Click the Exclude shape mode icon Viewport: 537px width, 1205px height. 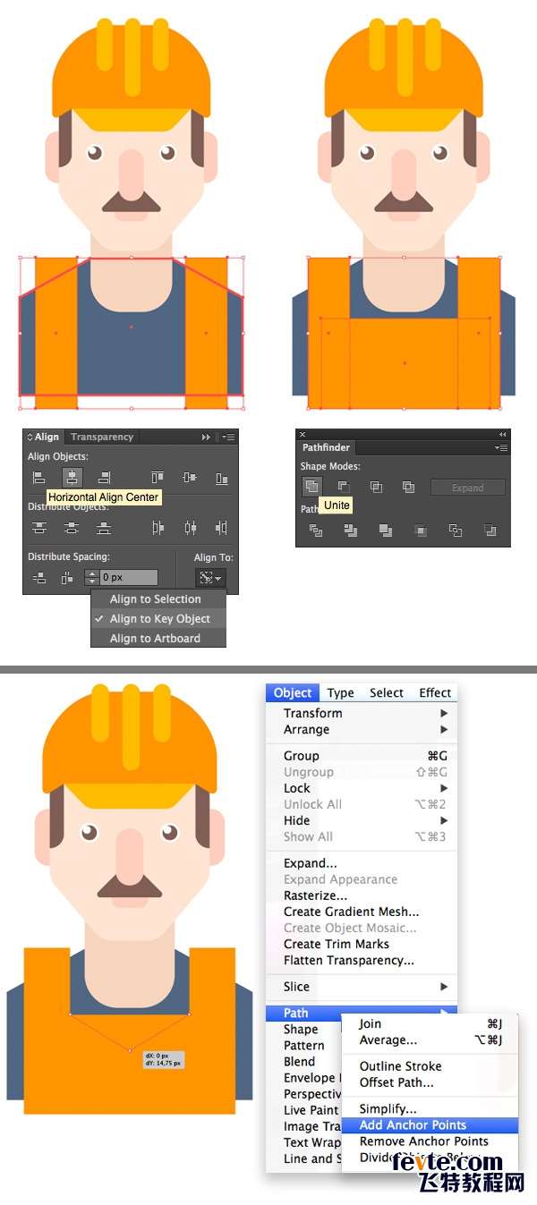pos(408,487)
